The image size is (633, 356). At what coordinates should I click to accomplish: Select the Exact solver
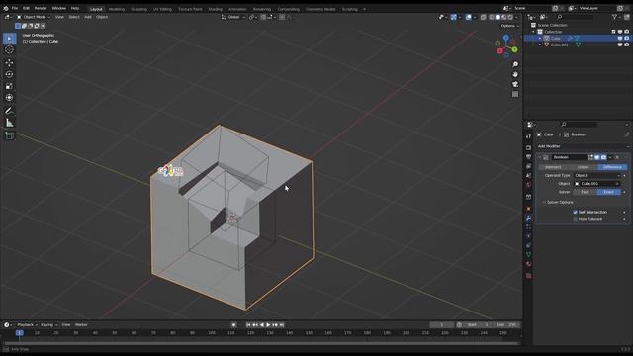609,192
